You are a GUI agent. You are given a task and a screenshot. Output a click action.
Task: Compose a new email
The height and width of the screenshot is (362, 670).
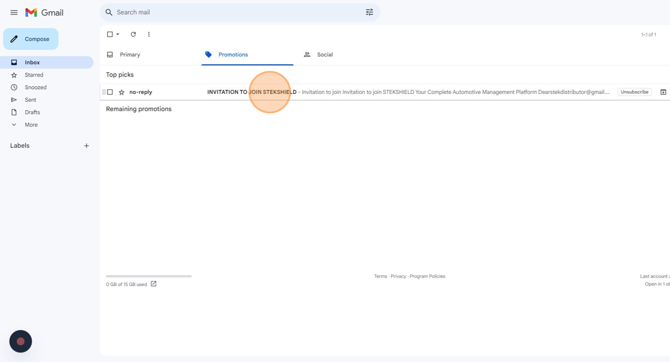[31, 39]
